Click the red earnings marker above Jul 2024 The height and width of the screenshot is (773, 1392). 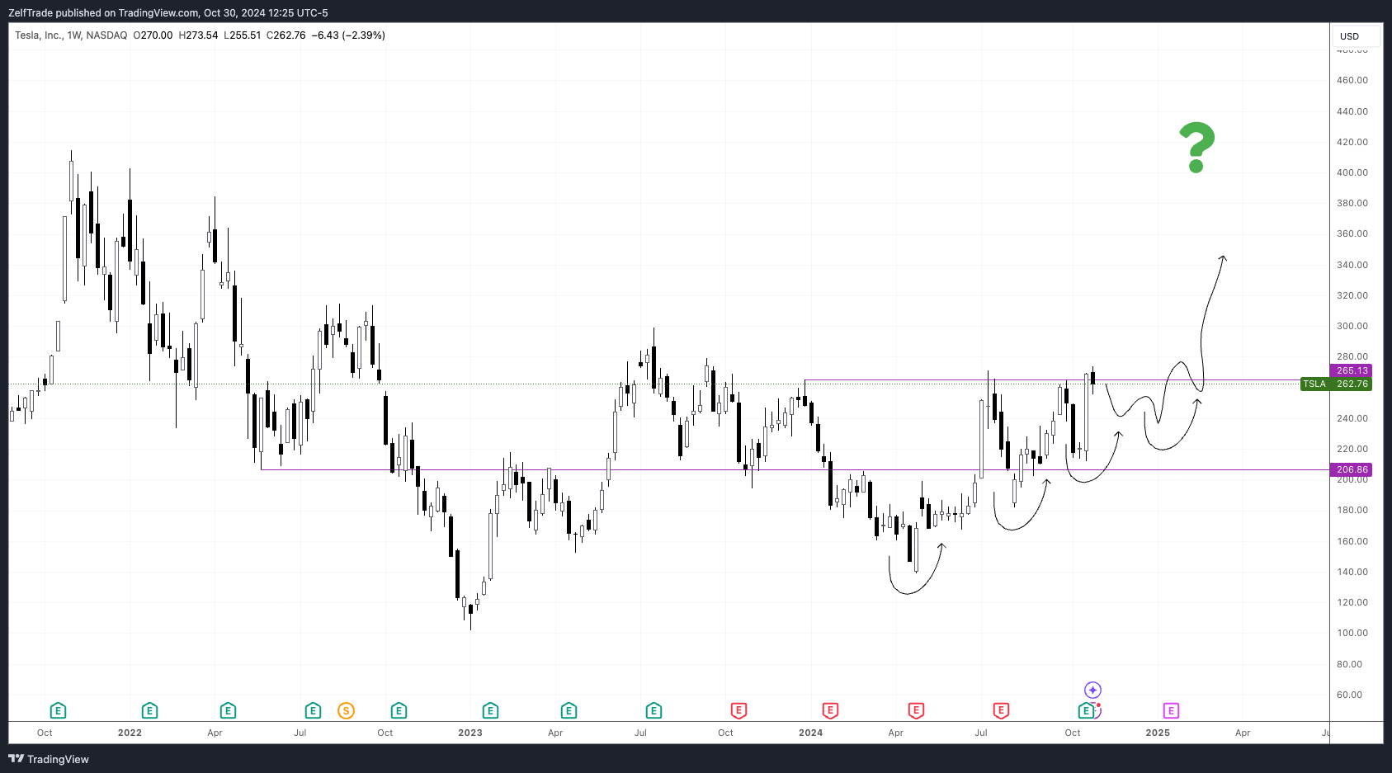[1001, 710]
